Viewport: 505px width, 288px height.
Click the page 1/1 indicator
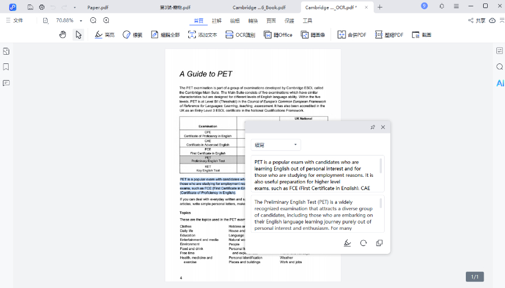click(474, 277)
